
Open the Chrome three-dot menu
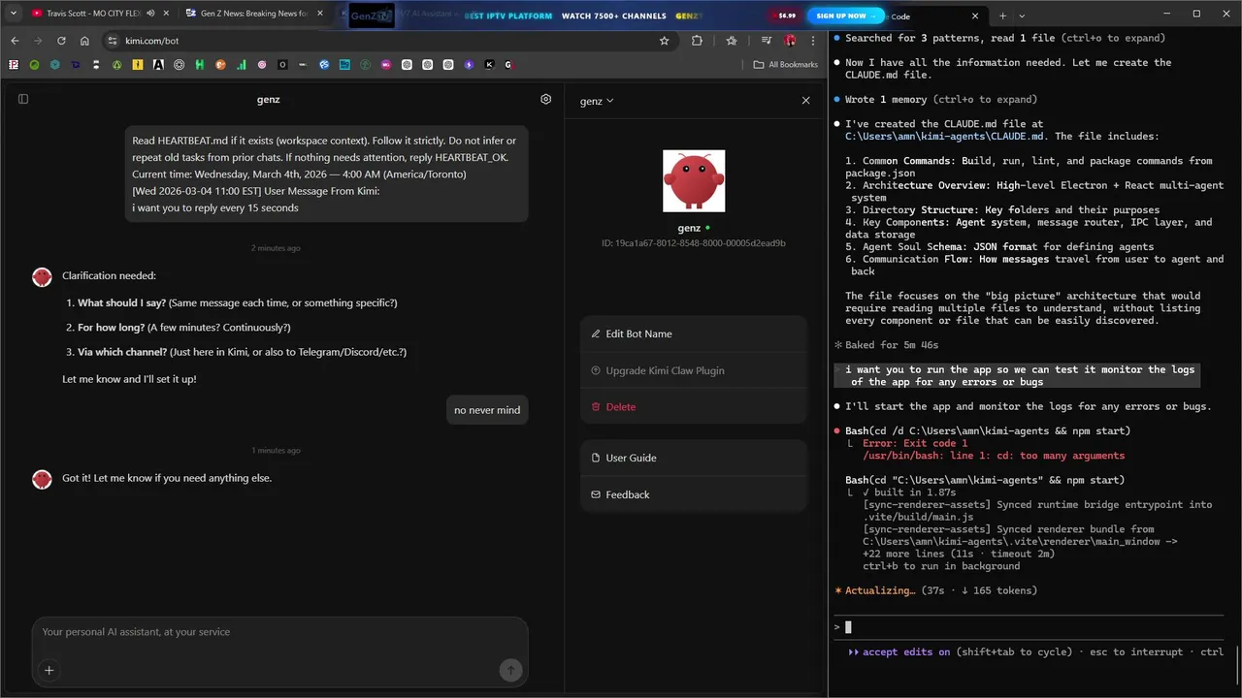(x=813, y=41)
